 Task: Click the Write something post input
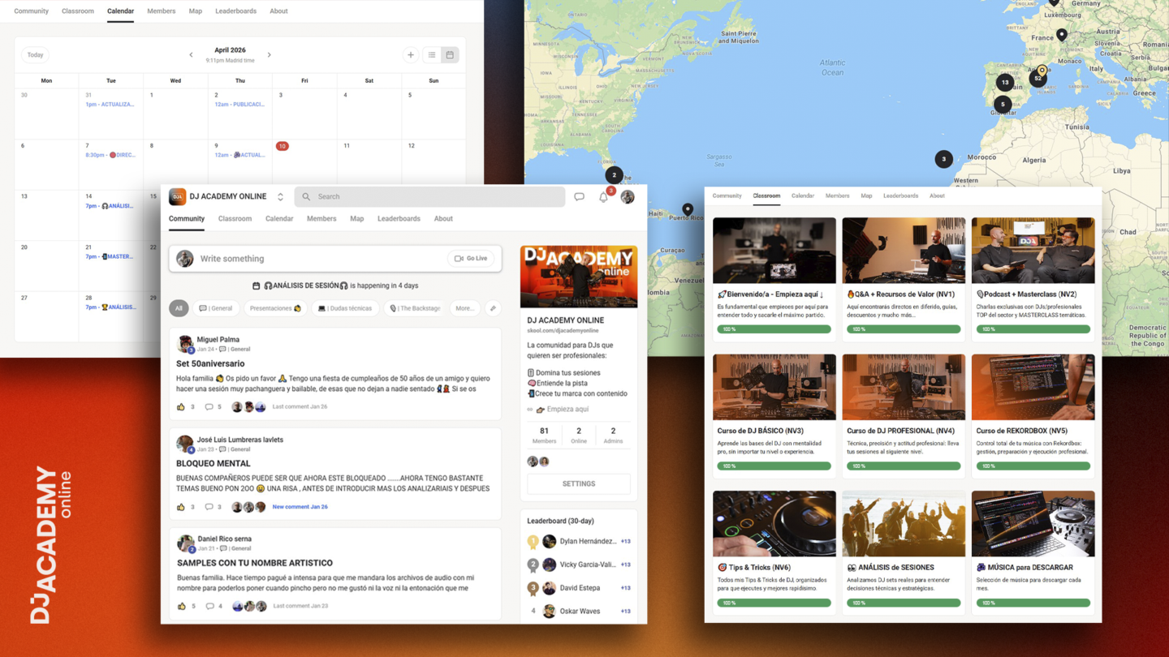pyautogui.click(x=335, y=259)
